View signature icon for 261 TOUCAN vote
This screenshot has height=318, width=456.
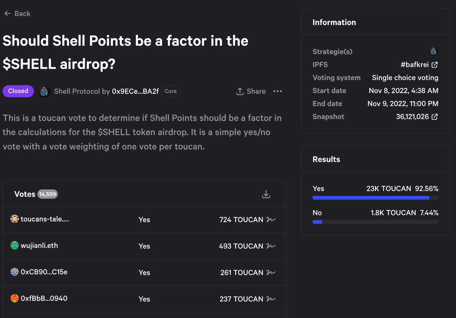[271, 273]
